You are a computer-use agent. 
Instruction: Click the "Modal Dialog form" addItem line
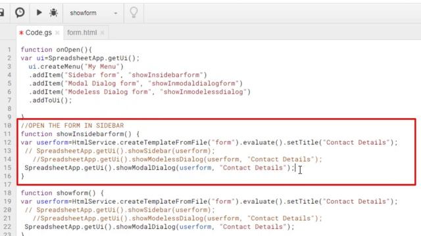[136, 83]
